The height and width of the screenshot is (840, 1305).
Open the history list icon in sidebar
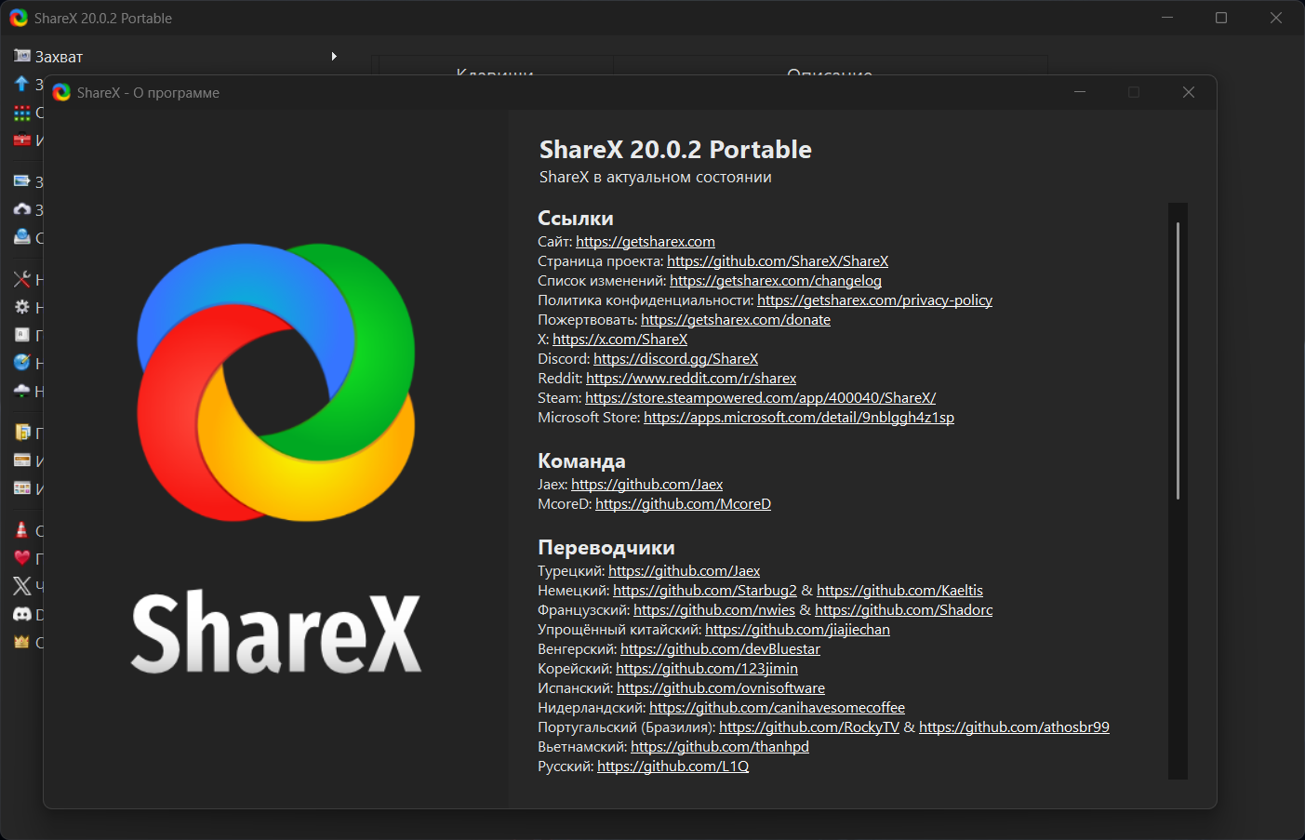[22, 460]
